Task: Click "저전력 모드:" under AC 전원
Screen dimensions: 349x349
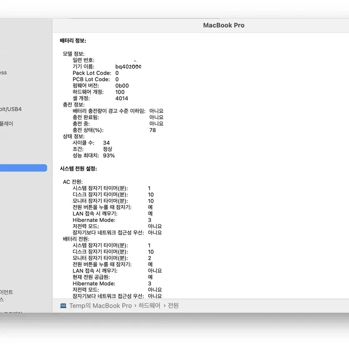Action: pyautogui.click(x=86, y=226)
